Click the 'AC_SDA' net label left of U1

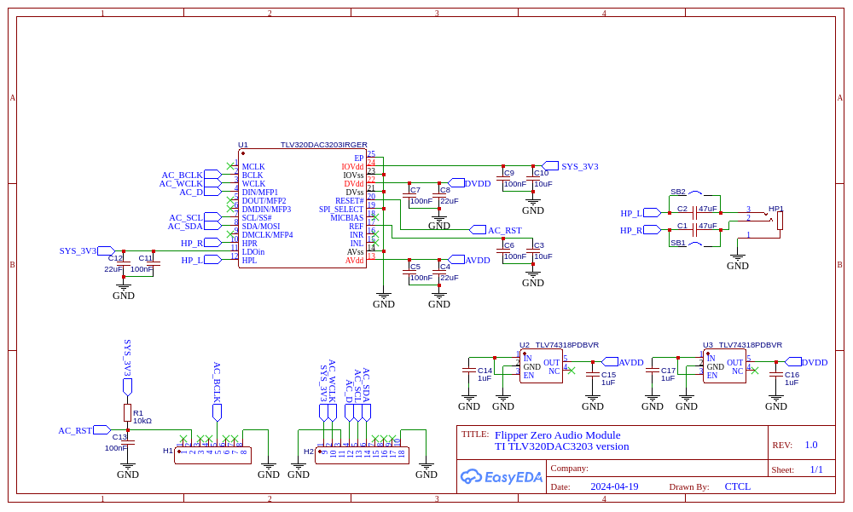(185, 226)
